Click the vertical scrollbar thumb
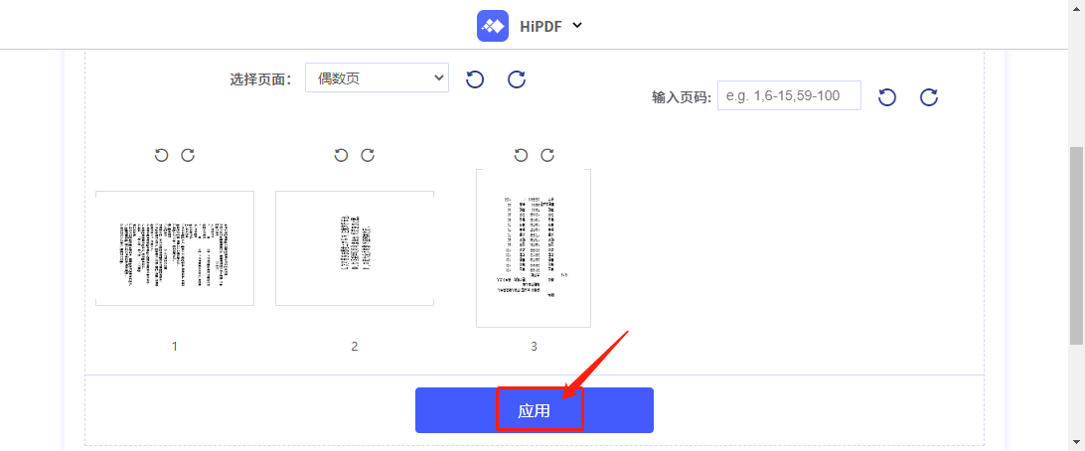This screenshot has width=1085, height=451. tap(1077, 245)
